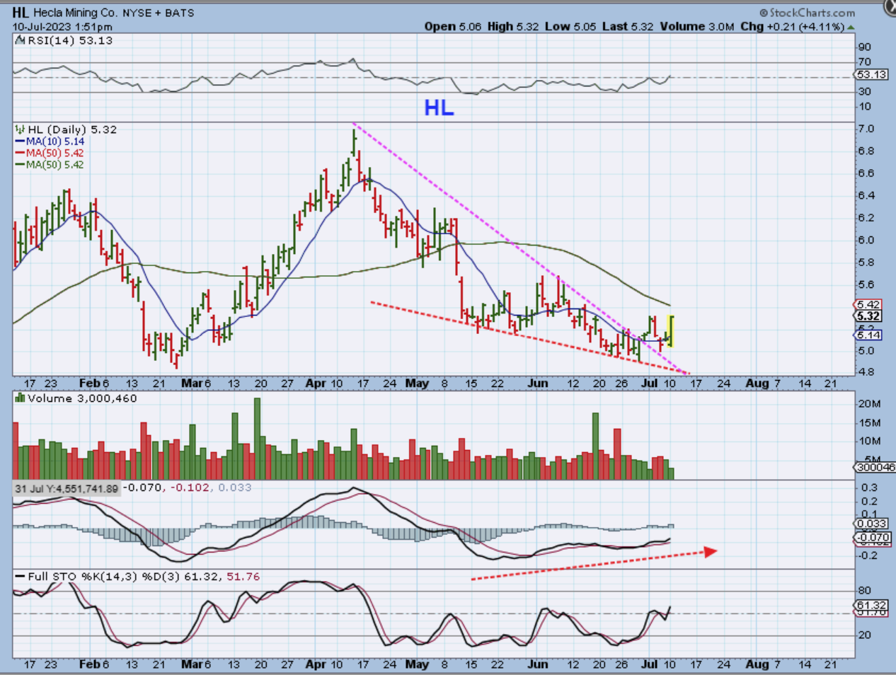
Task: Click the -0.102 signal value in MACD legend
Action: (x=191, y=487)
